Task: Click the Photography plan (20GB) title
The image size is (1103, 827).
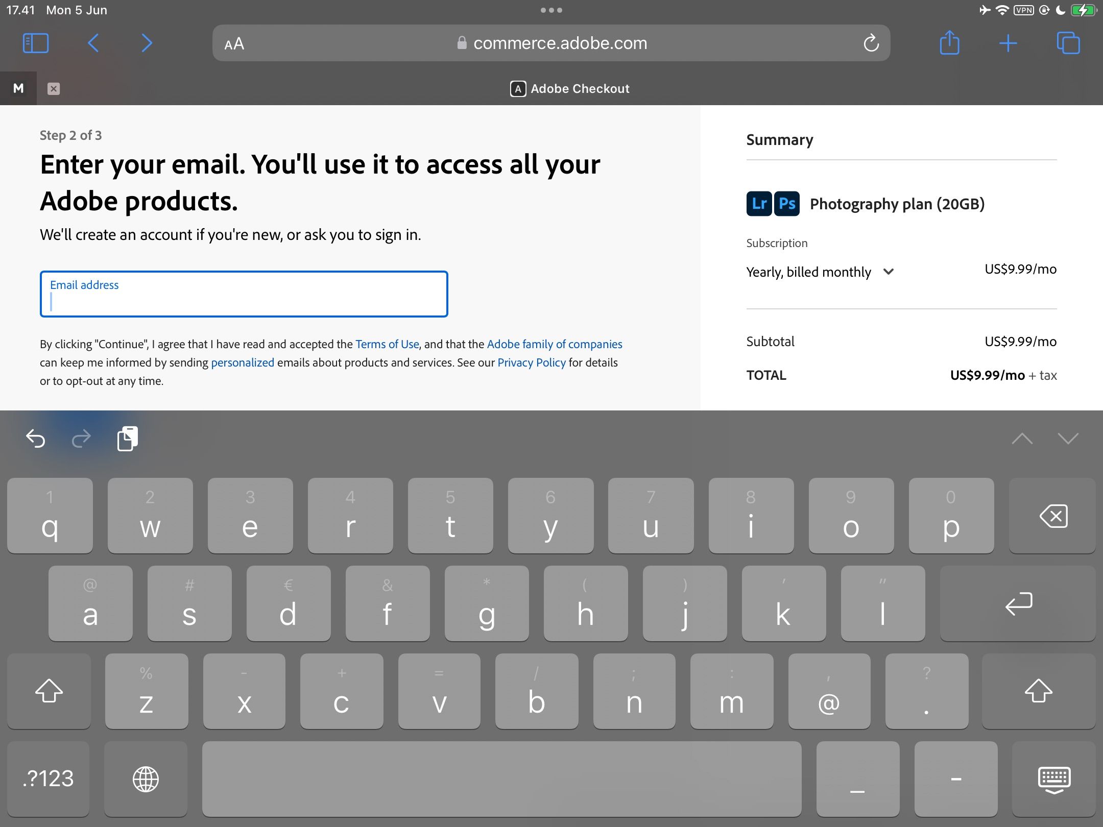Action: (897, 204)
